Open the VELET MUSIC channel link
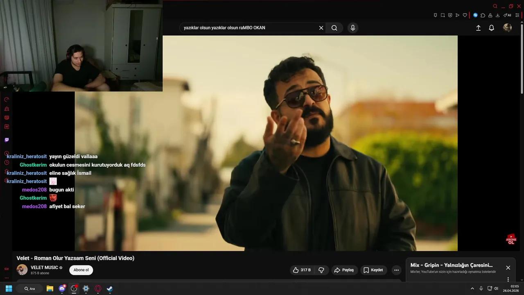The width and height of the screenshot is (524, 295). tap(44, 268)
